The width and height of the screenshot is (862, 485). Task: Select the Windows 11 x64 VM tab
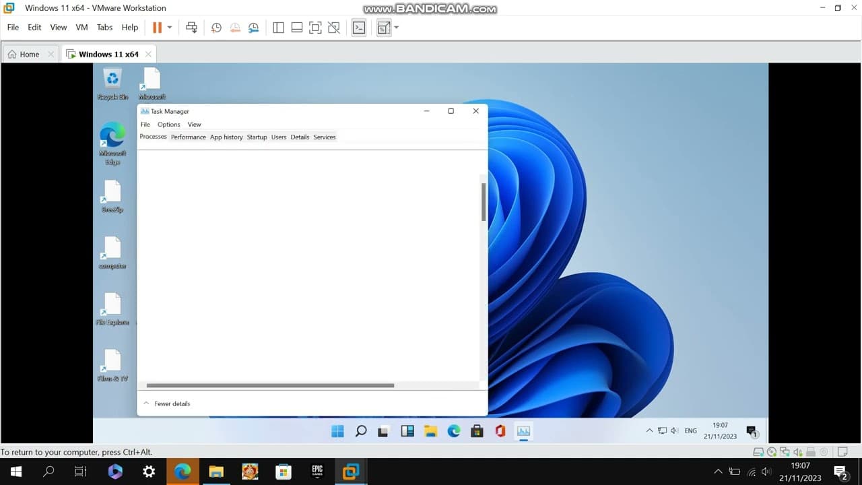[x=108, y=54]
